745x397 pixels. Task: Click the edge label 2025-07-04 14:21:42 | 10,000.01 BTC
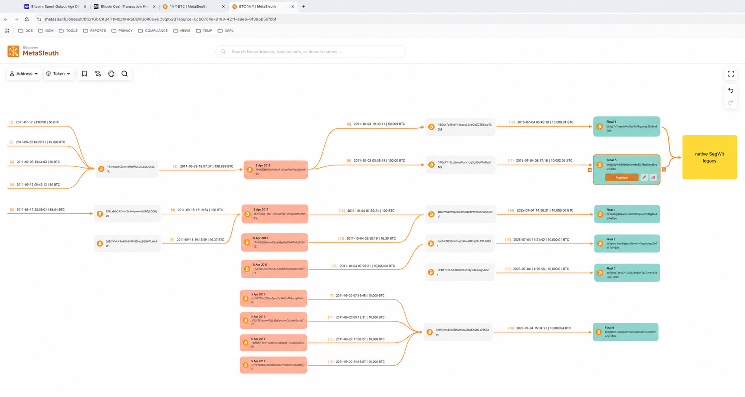tap(537, 240)
